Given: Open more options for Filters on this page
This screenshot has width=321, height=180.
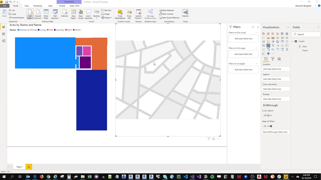Looking at the screenshot, I should click(x=257, y=48).
